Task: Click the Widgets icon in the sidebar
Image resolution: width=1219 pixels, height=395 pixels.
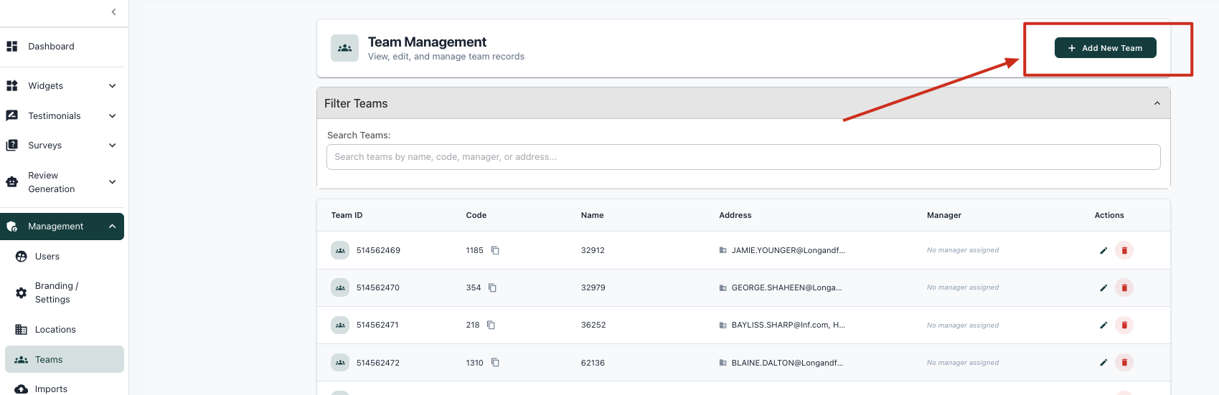Action: (12, 86)
